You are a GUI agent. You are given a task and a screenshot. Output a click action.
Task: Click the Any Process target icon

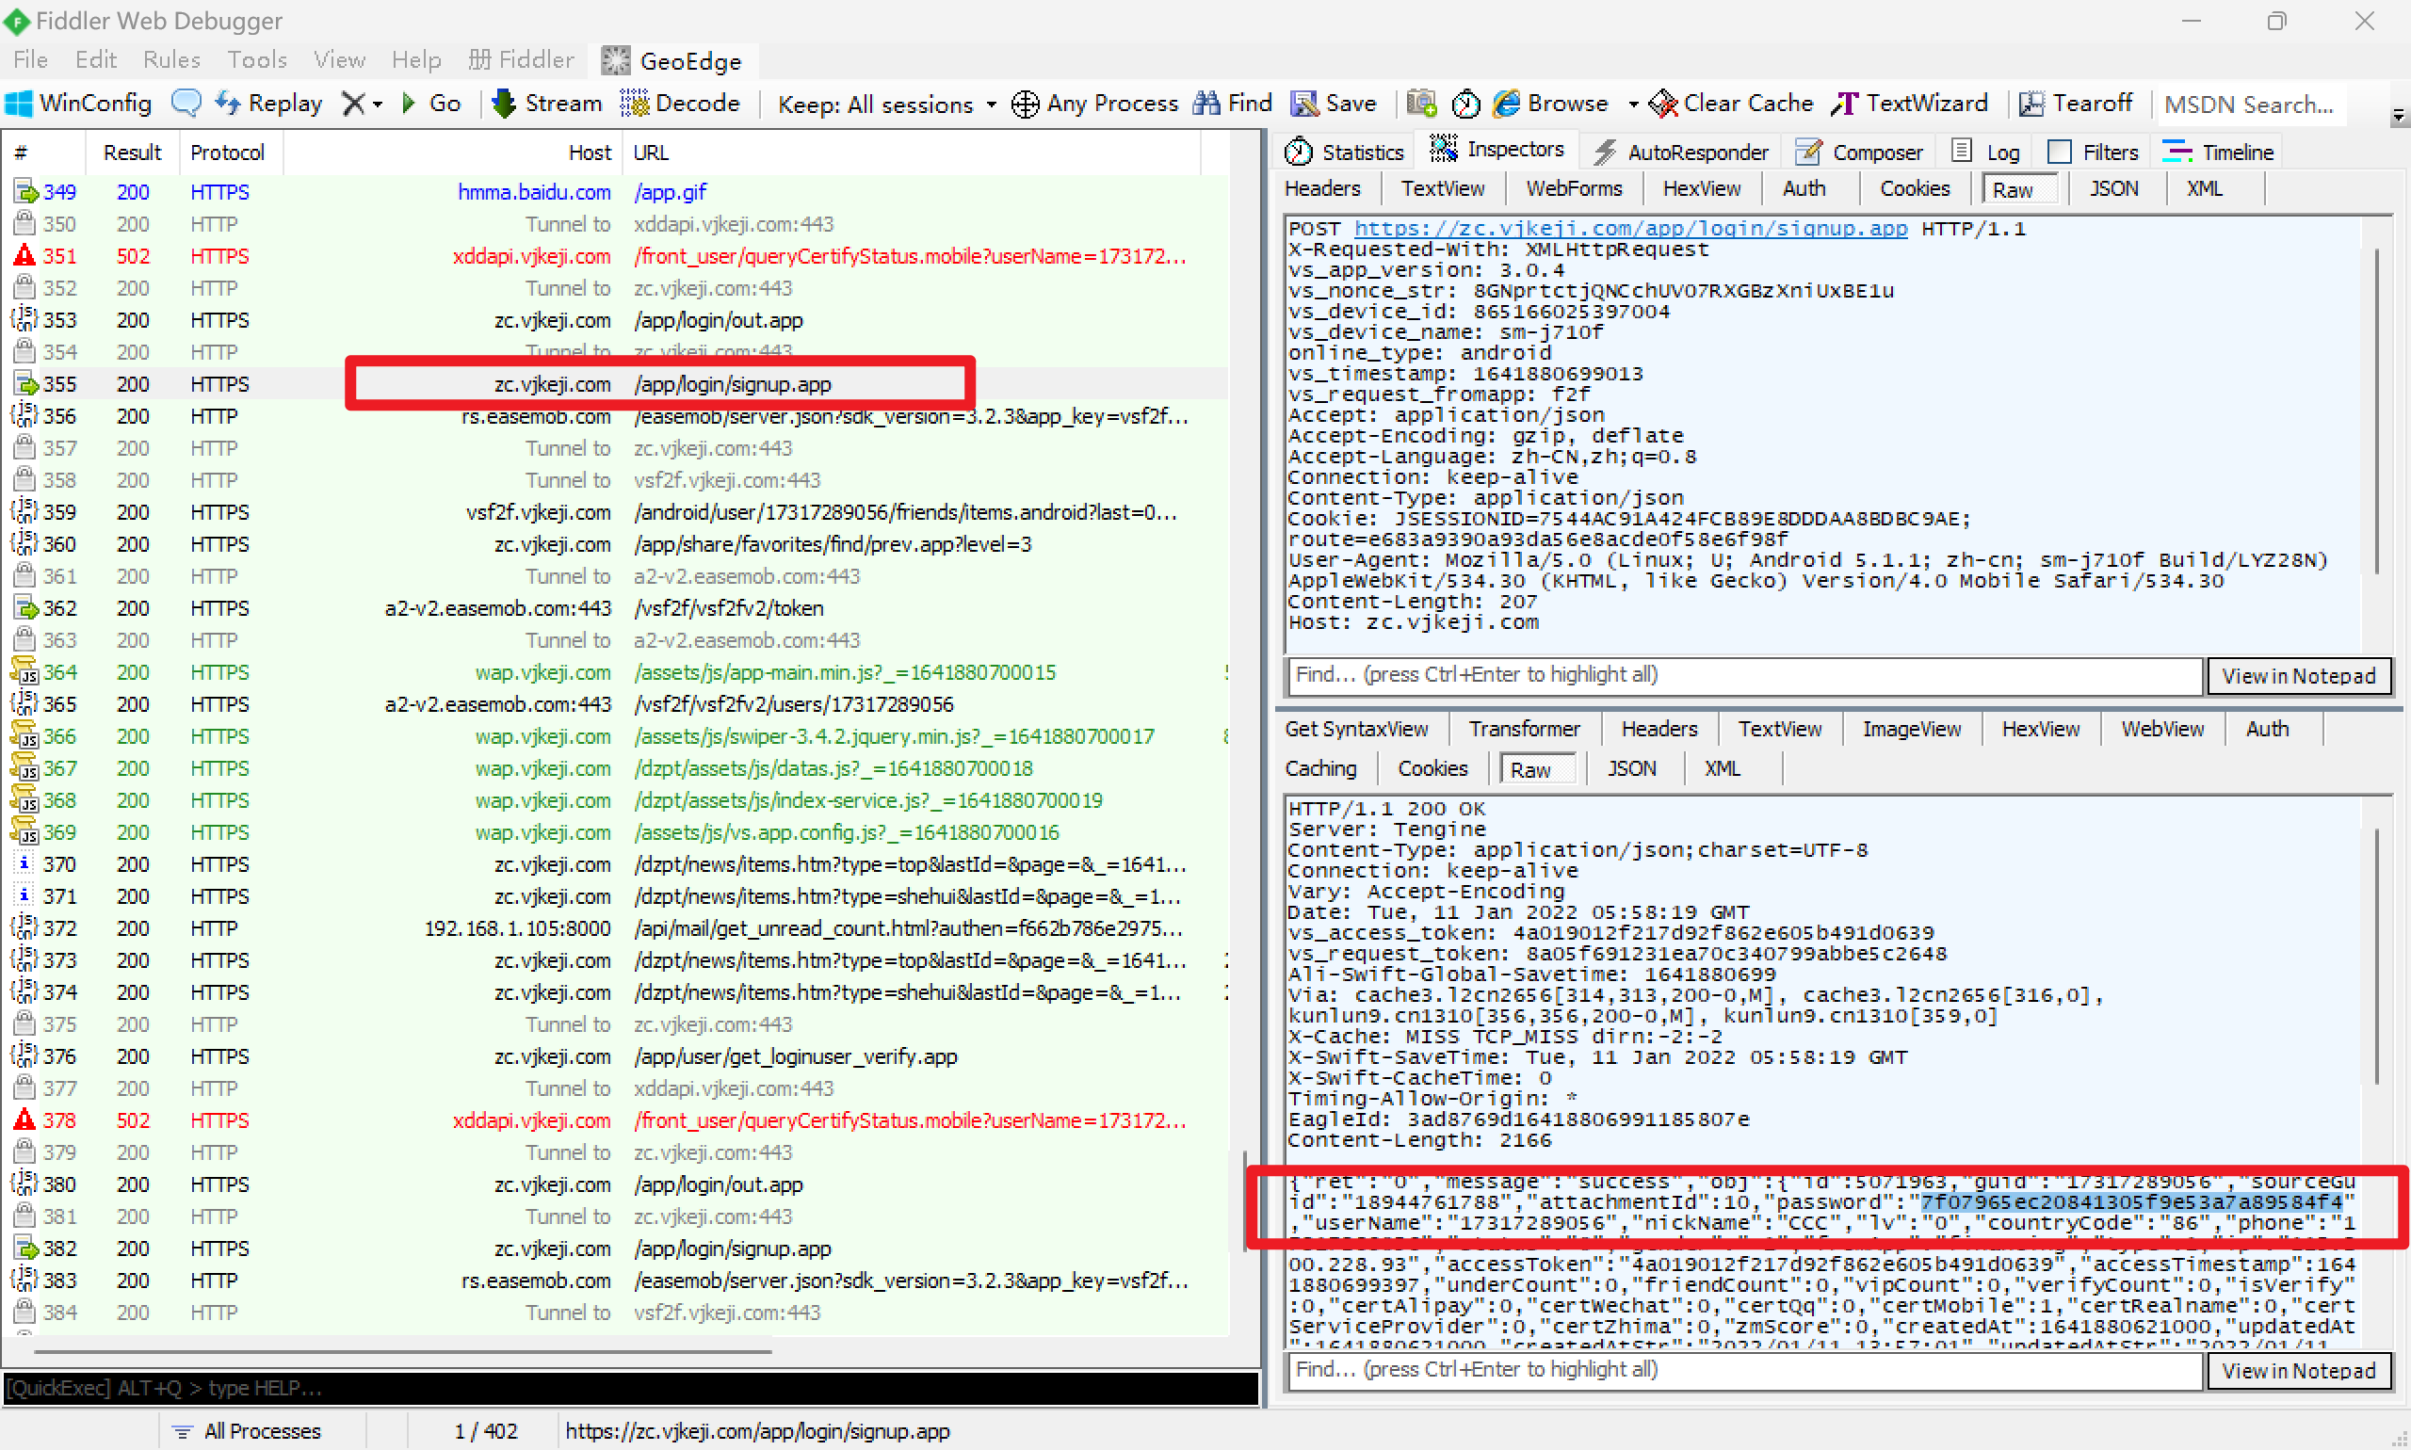[x=1025, y=104]
